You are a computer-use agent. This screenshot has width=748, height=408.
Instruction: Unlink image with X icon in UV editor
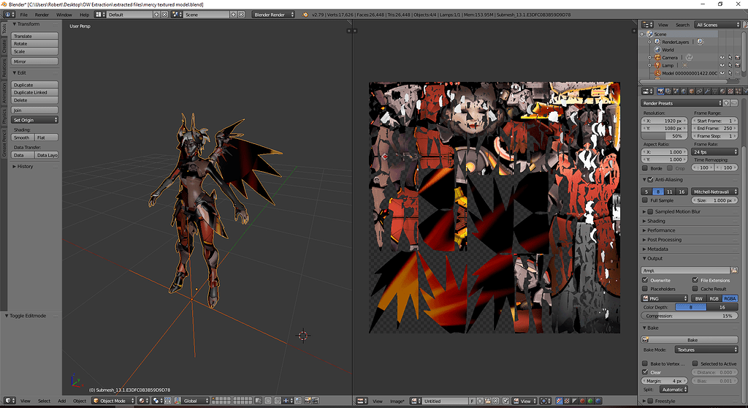[x=496, y=401]
